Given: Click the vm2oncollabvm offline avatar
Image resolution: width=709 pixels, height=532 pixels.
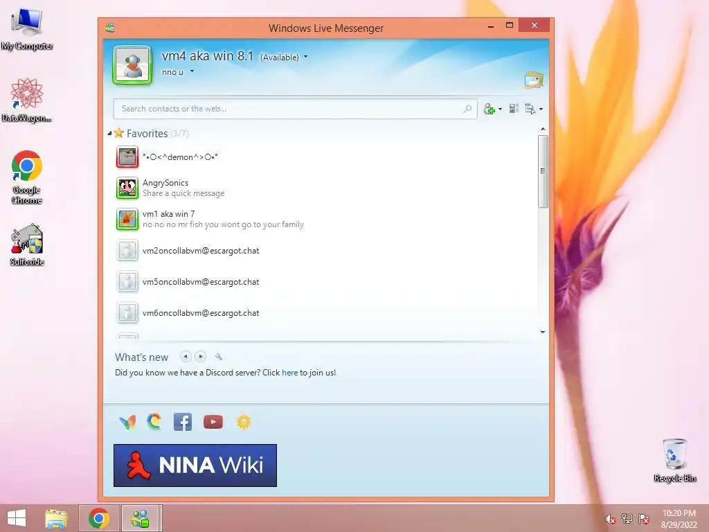Looking at the screenshot, I should 127,251.
